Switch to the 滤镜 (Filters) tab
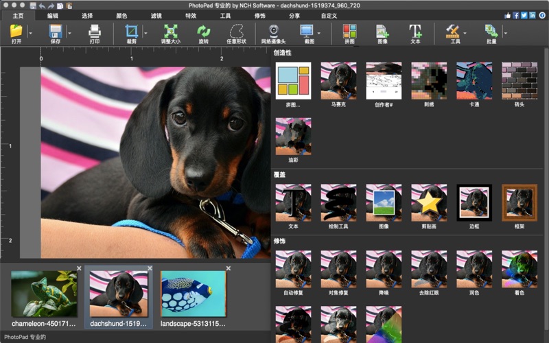This screenshot has height=343, width=549. tap(156, 15)
